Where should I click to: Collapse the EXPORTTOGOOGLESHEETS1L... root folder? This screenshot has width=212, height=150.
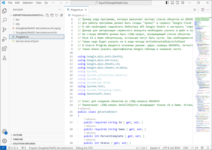[x=27, y=15]
